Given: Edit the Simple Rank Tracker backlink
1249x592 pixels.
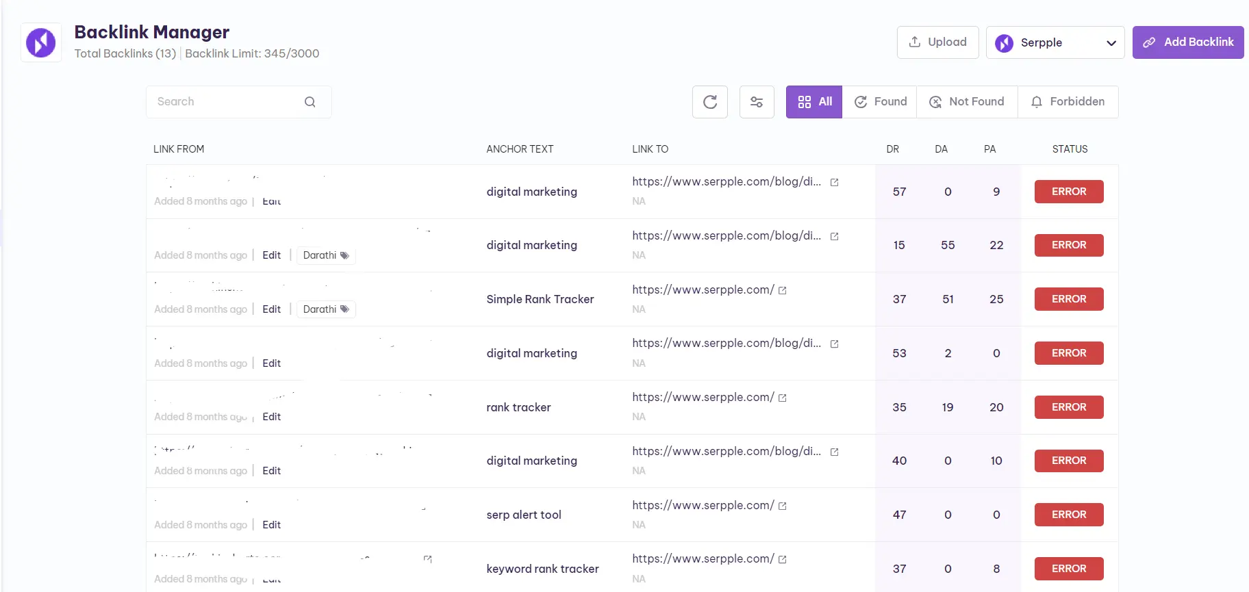Looking at the screenshot, I should (272, 309).
